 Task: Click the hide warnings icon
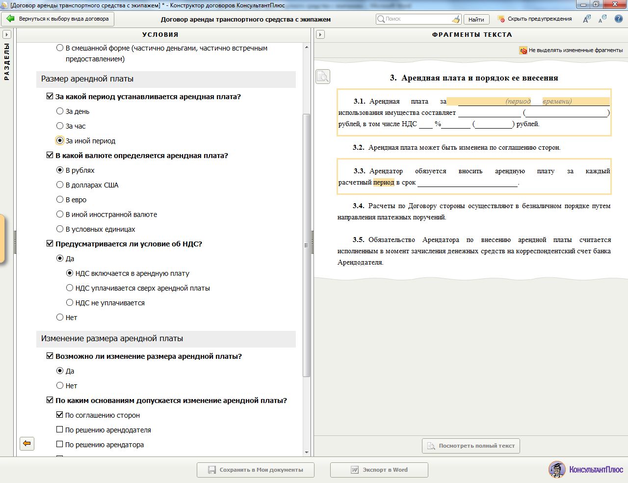(501, 19)
